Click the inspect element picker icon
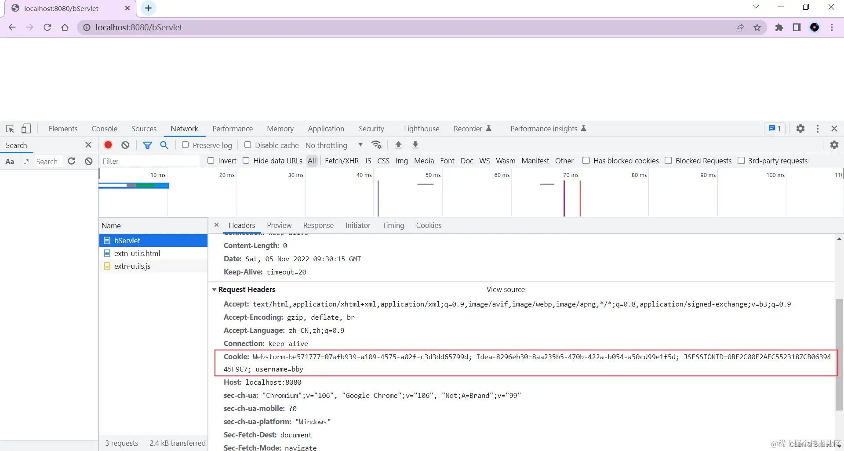 click(x=10, y=129)
